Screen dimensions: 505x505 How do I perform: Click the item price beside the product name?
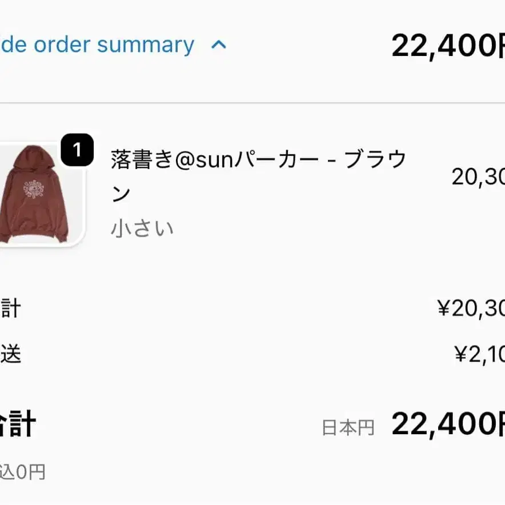[478, 177]
